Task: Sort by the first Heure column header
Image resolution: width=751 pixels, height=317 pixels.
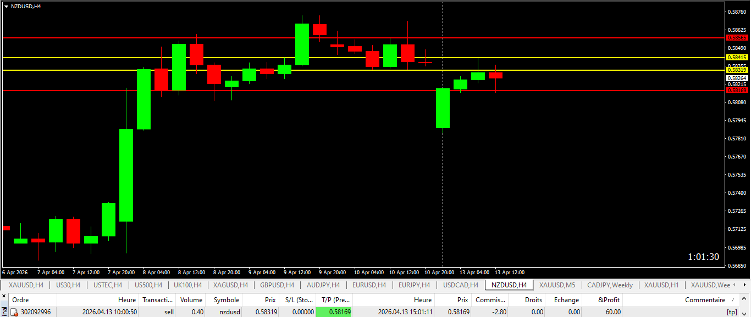Action: [x=98, y=300]
